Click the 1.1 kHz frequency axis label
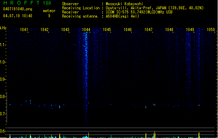 click(3, 45)
